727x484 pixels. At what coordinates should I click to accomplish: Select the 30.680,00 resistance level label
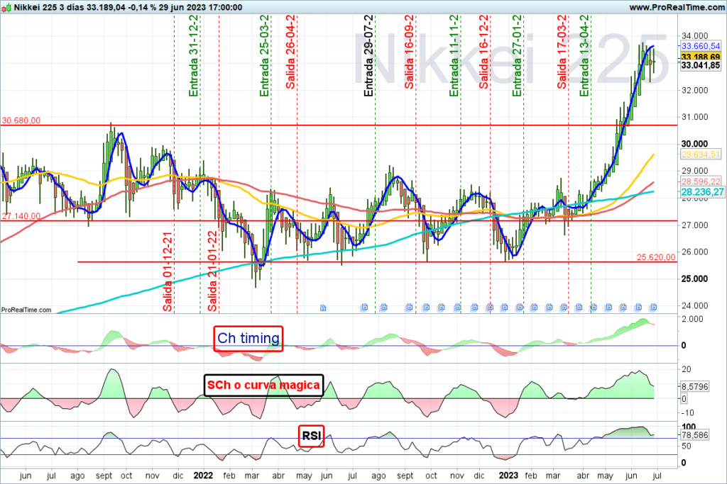click(x=21, y=120)
